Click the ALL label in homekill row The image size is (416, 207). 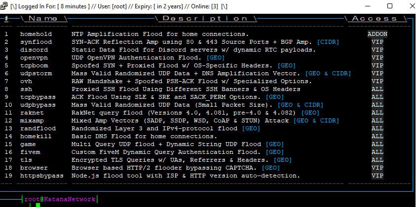click(378, 136)
